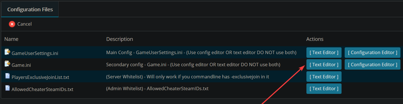Screen dimensions: 403x104
Task: Click the GameUserSettings.ini file icon
Action: [x=7, y=52]
